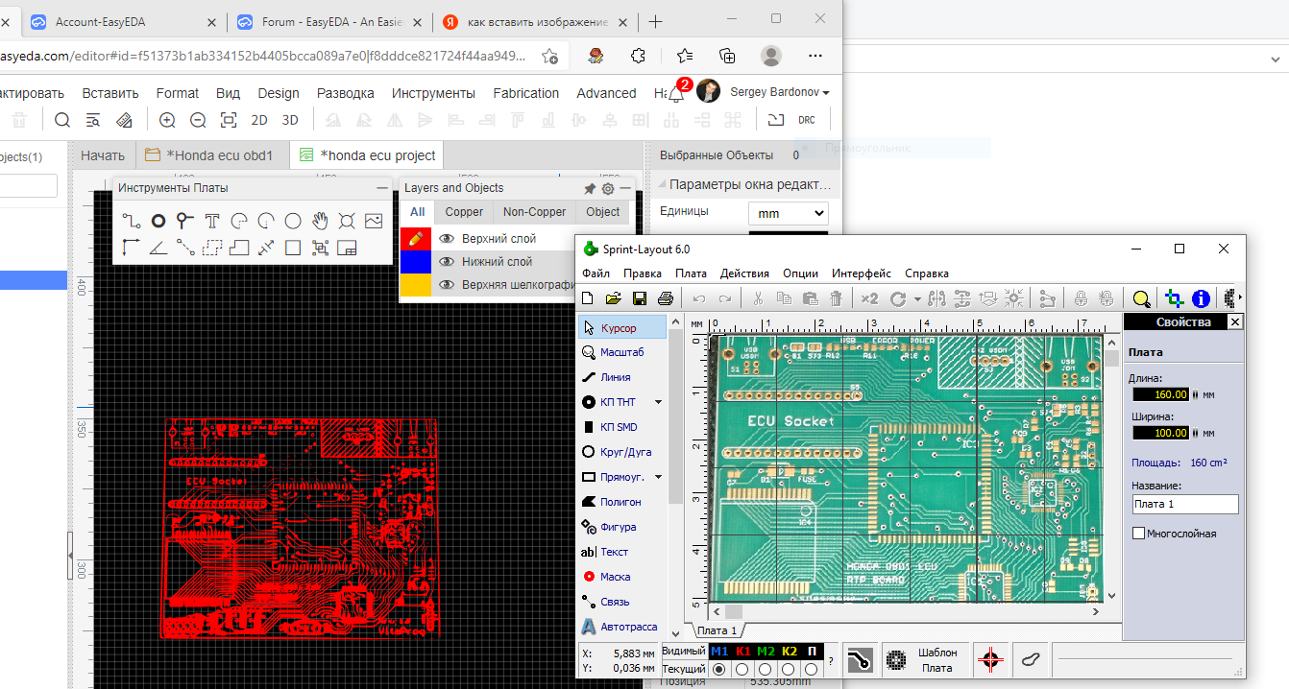Open the Единицы mm units dropdown
Viewport: 1289px width, 689px height.
[788, 213]
